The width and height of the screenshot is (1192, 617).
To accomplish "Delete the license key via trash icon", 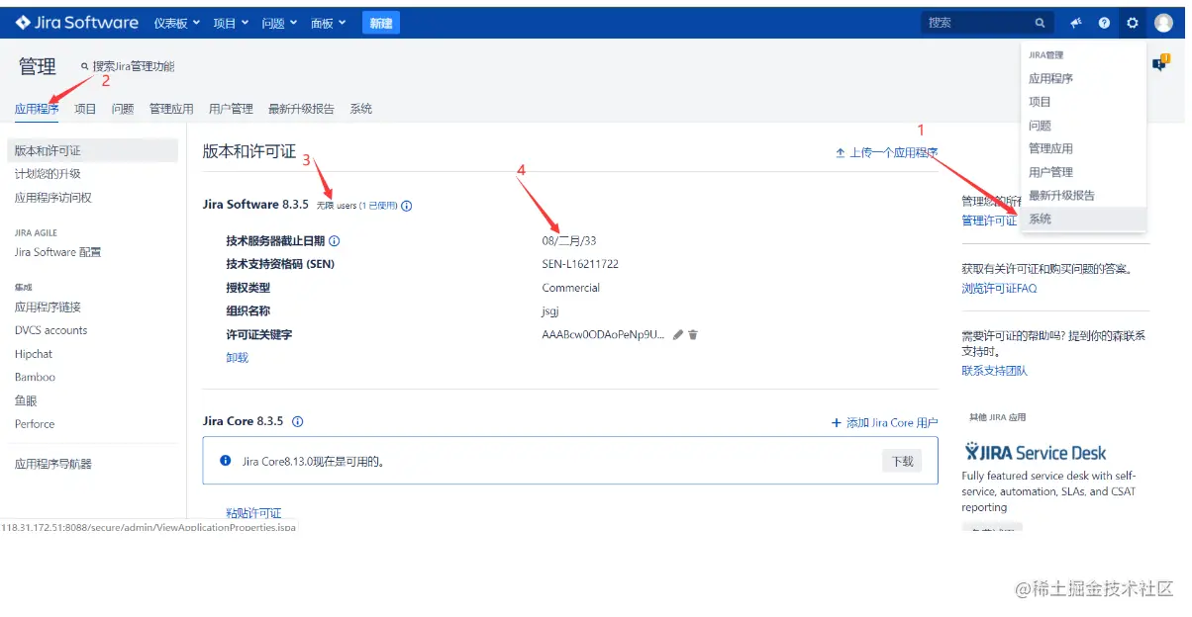I will [x=692, y=334].
